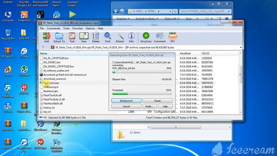Open the Tools menu
Screen dimensions: 277x156
[x=66, y=28]
